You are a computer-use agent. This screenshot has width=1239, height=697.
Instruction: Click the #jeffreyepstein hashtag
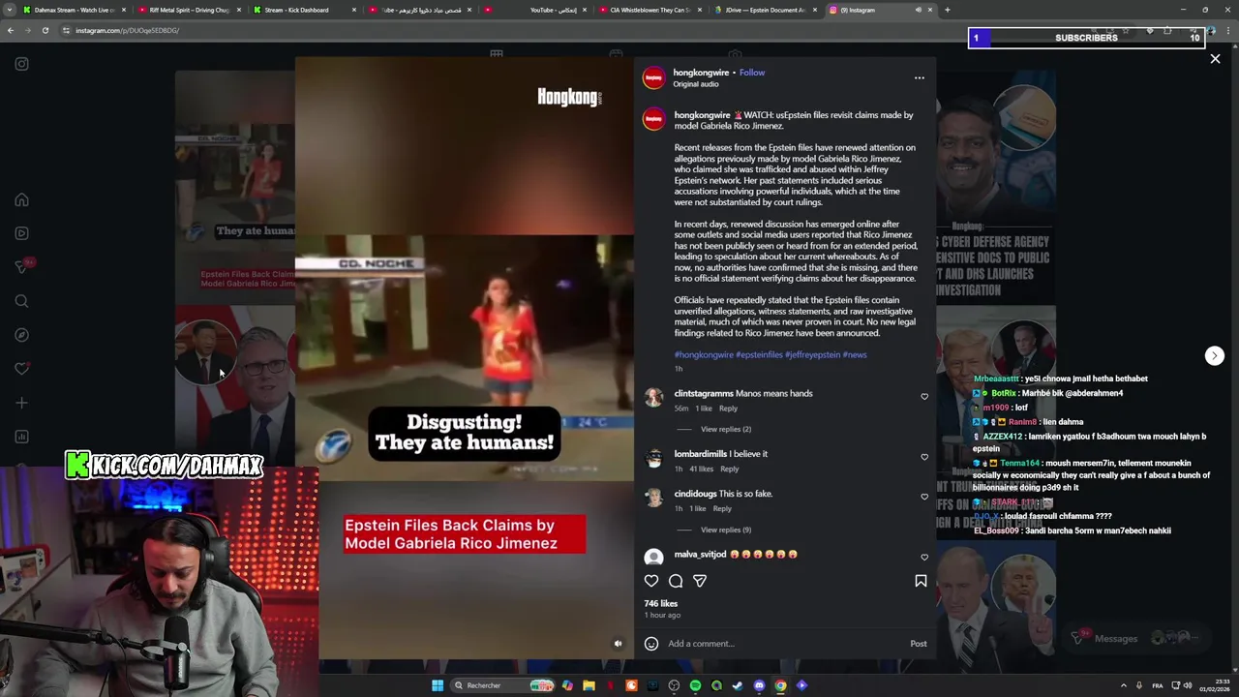click(x=812, y=354)
